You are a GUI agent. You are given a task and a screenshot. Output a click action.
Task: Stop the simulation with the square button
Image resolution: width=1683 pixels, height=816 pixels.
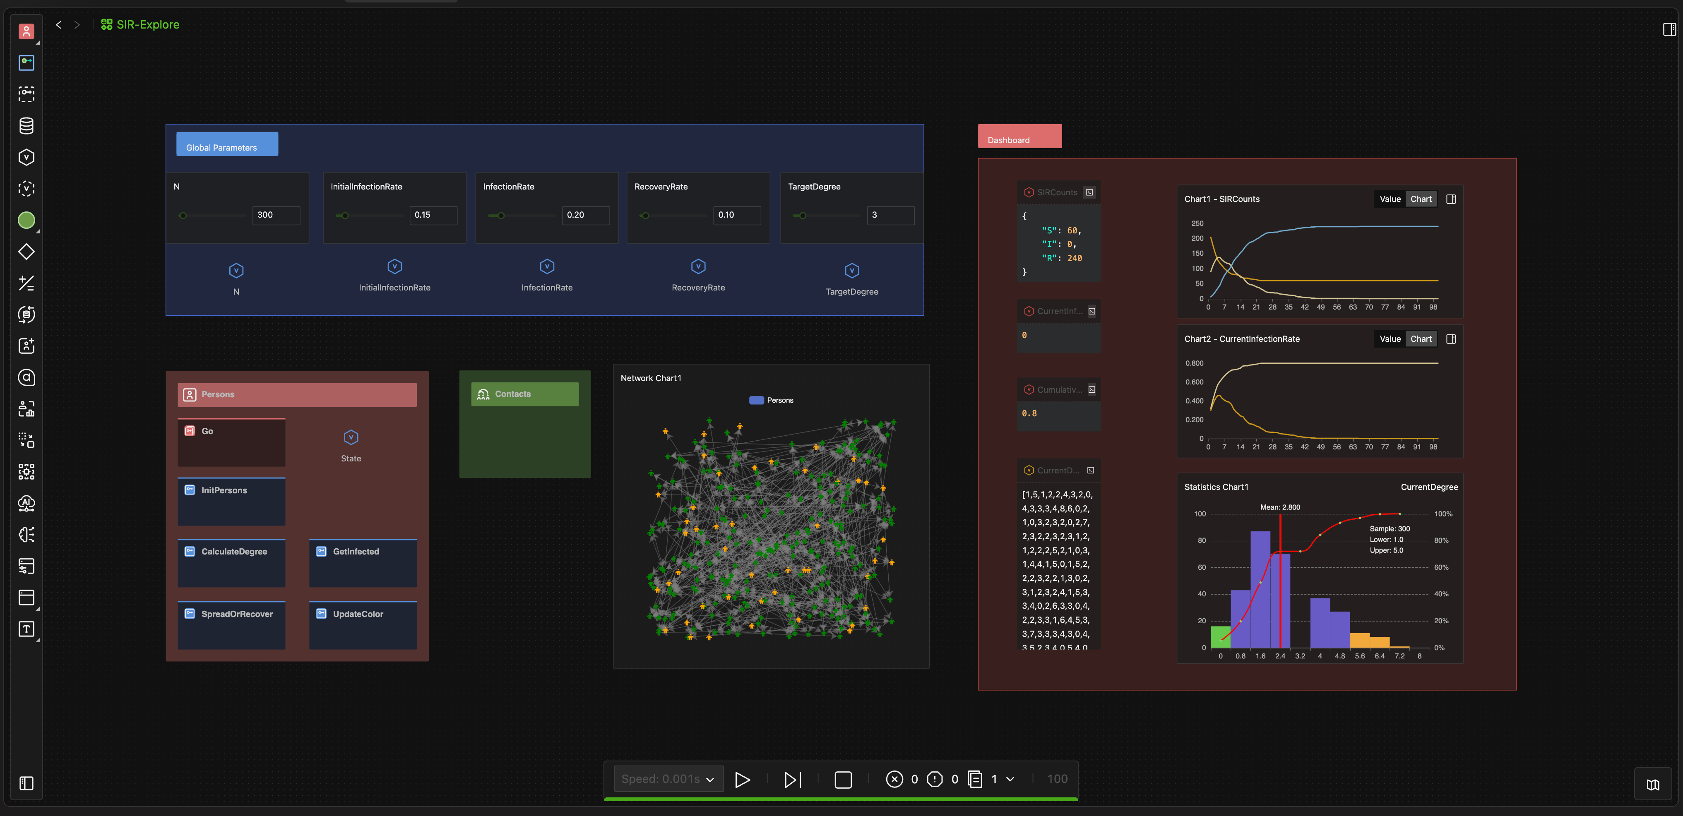tap(844, 780)
